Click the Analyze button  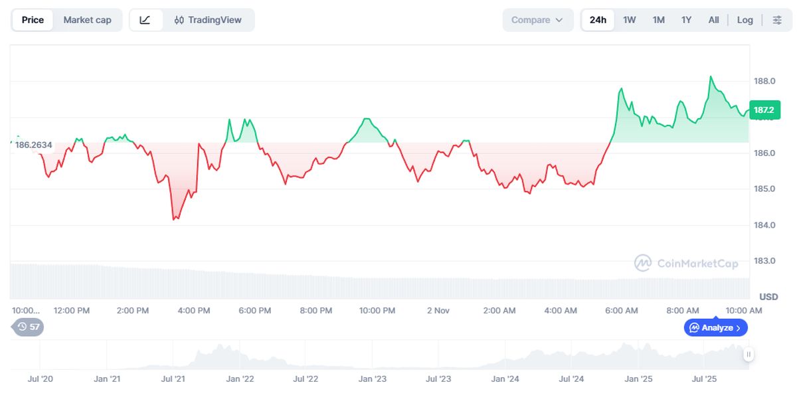716,327
